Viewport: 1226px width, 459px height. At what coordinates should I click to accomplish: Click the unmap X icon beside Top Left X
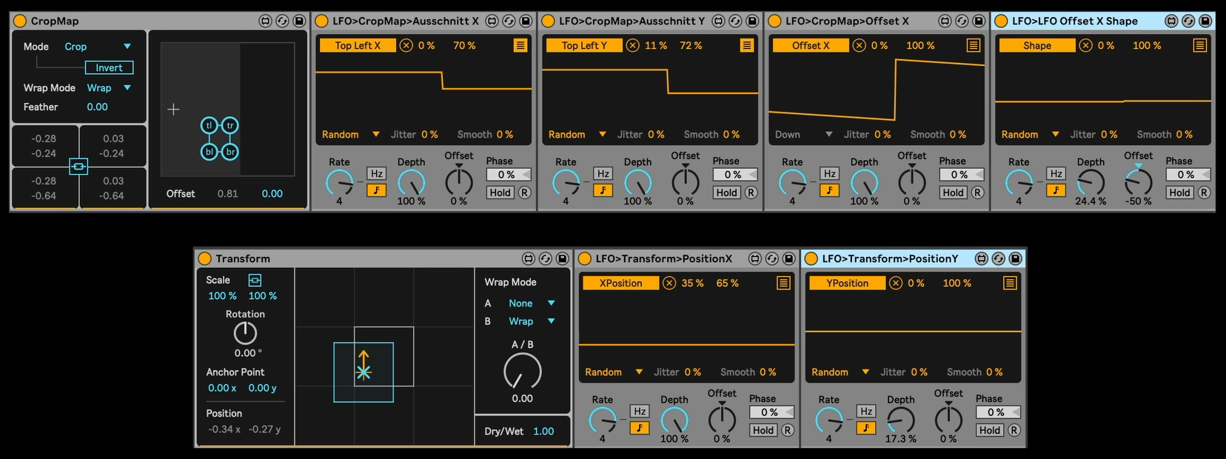click(x=406, y=46)
